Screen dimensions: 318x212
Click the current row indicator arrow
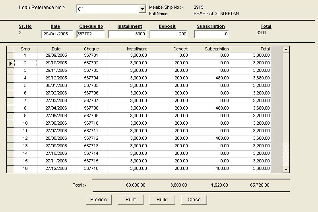coord(10,63)
